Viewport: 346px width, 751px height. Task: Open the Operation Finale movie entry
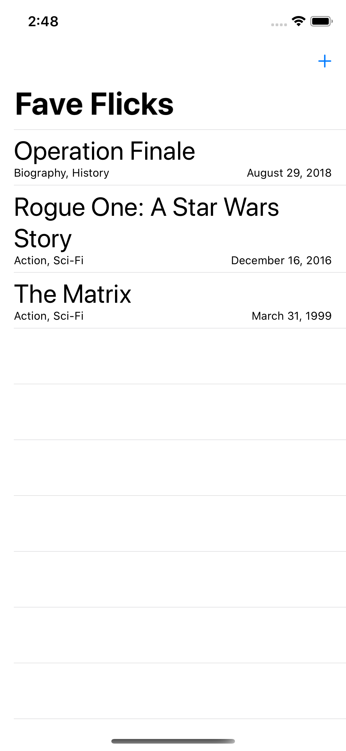[105, 151]
